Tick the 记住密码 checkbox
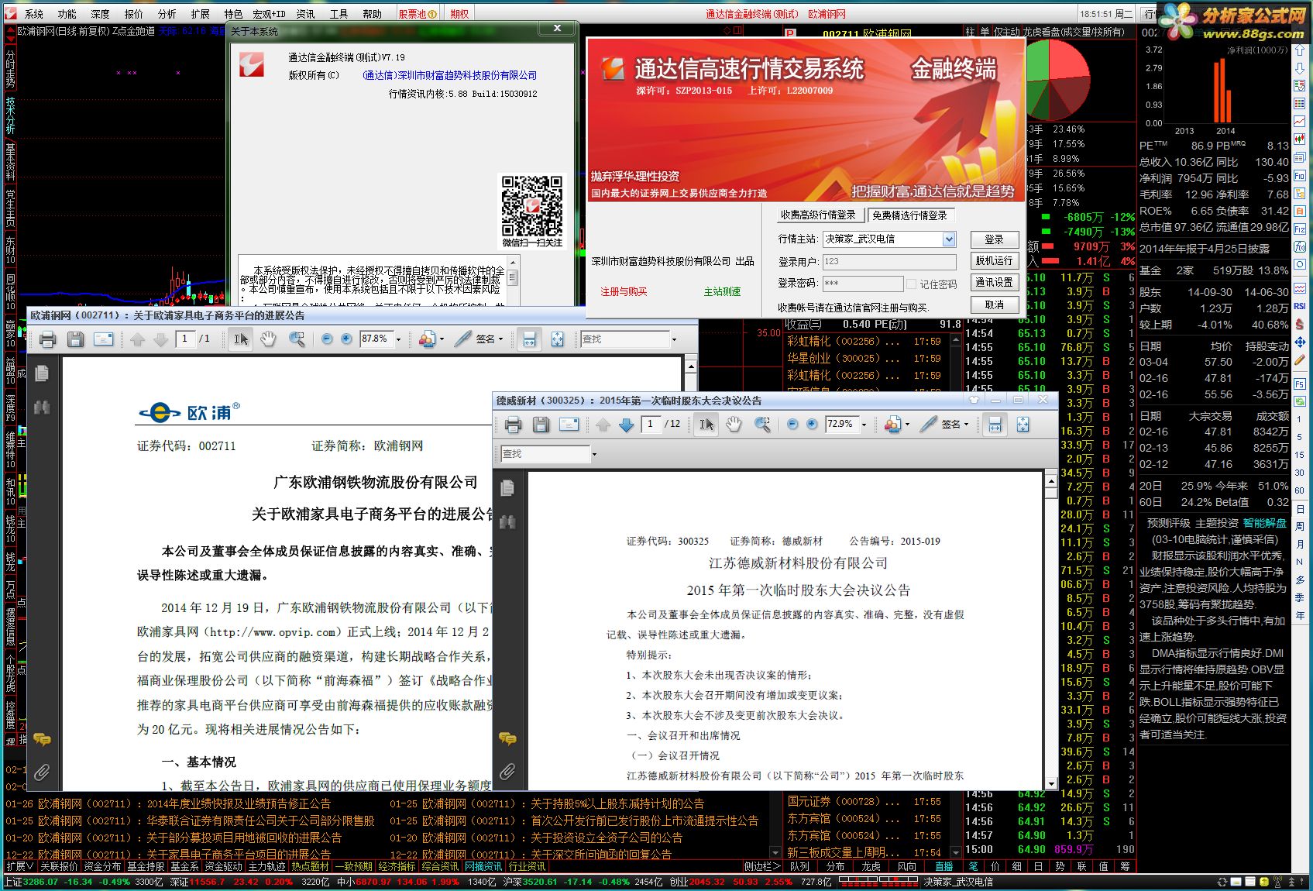Viewport: 1313px width, 891px height. [x=912, y=284]
